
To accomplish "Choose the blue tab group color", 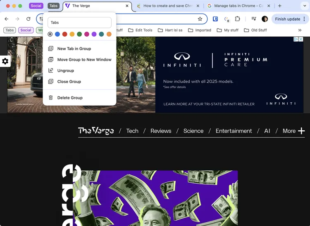I will pyautogui.click(x=57, y=34).
